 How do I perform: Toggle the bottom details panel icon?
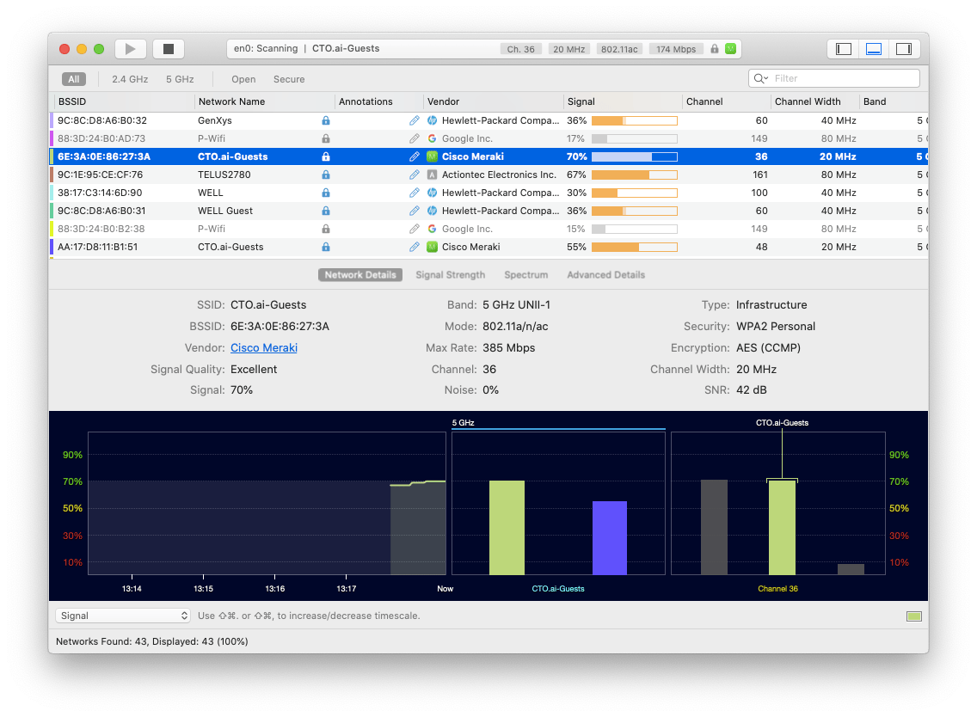pyautogui.click(x=874, y=49)
